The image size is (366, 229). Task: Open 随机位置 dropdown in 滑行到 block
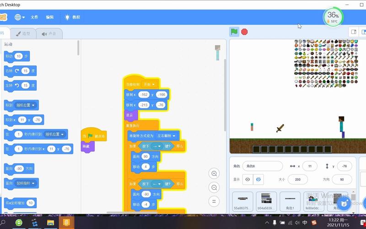pyautogui.click(x=54, y=134)
